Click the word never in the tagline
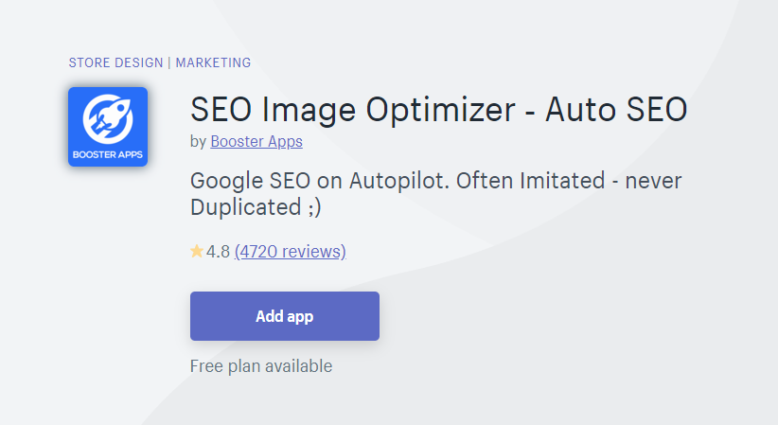The height and width of the screenshot is (425, 778). click(656, 180)
